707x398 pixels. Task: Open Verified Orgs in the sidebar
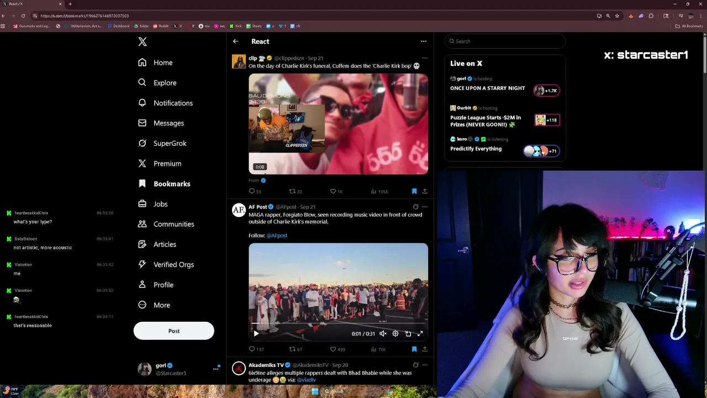point(166,265)
